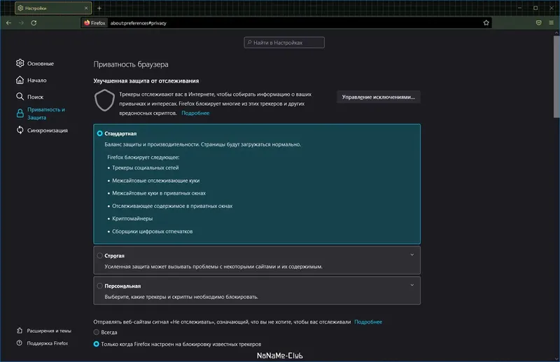560x362 pixels.
Task: Open Приватность и Защита category
Action: 41,113
